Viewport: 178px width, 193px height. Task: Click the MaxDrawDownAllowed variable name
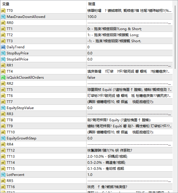point(26,17)
